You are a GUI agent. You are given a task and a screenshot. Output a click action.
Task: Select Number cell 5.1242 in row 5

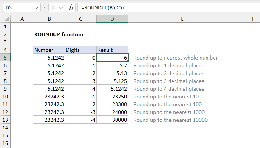coord(49,58)
